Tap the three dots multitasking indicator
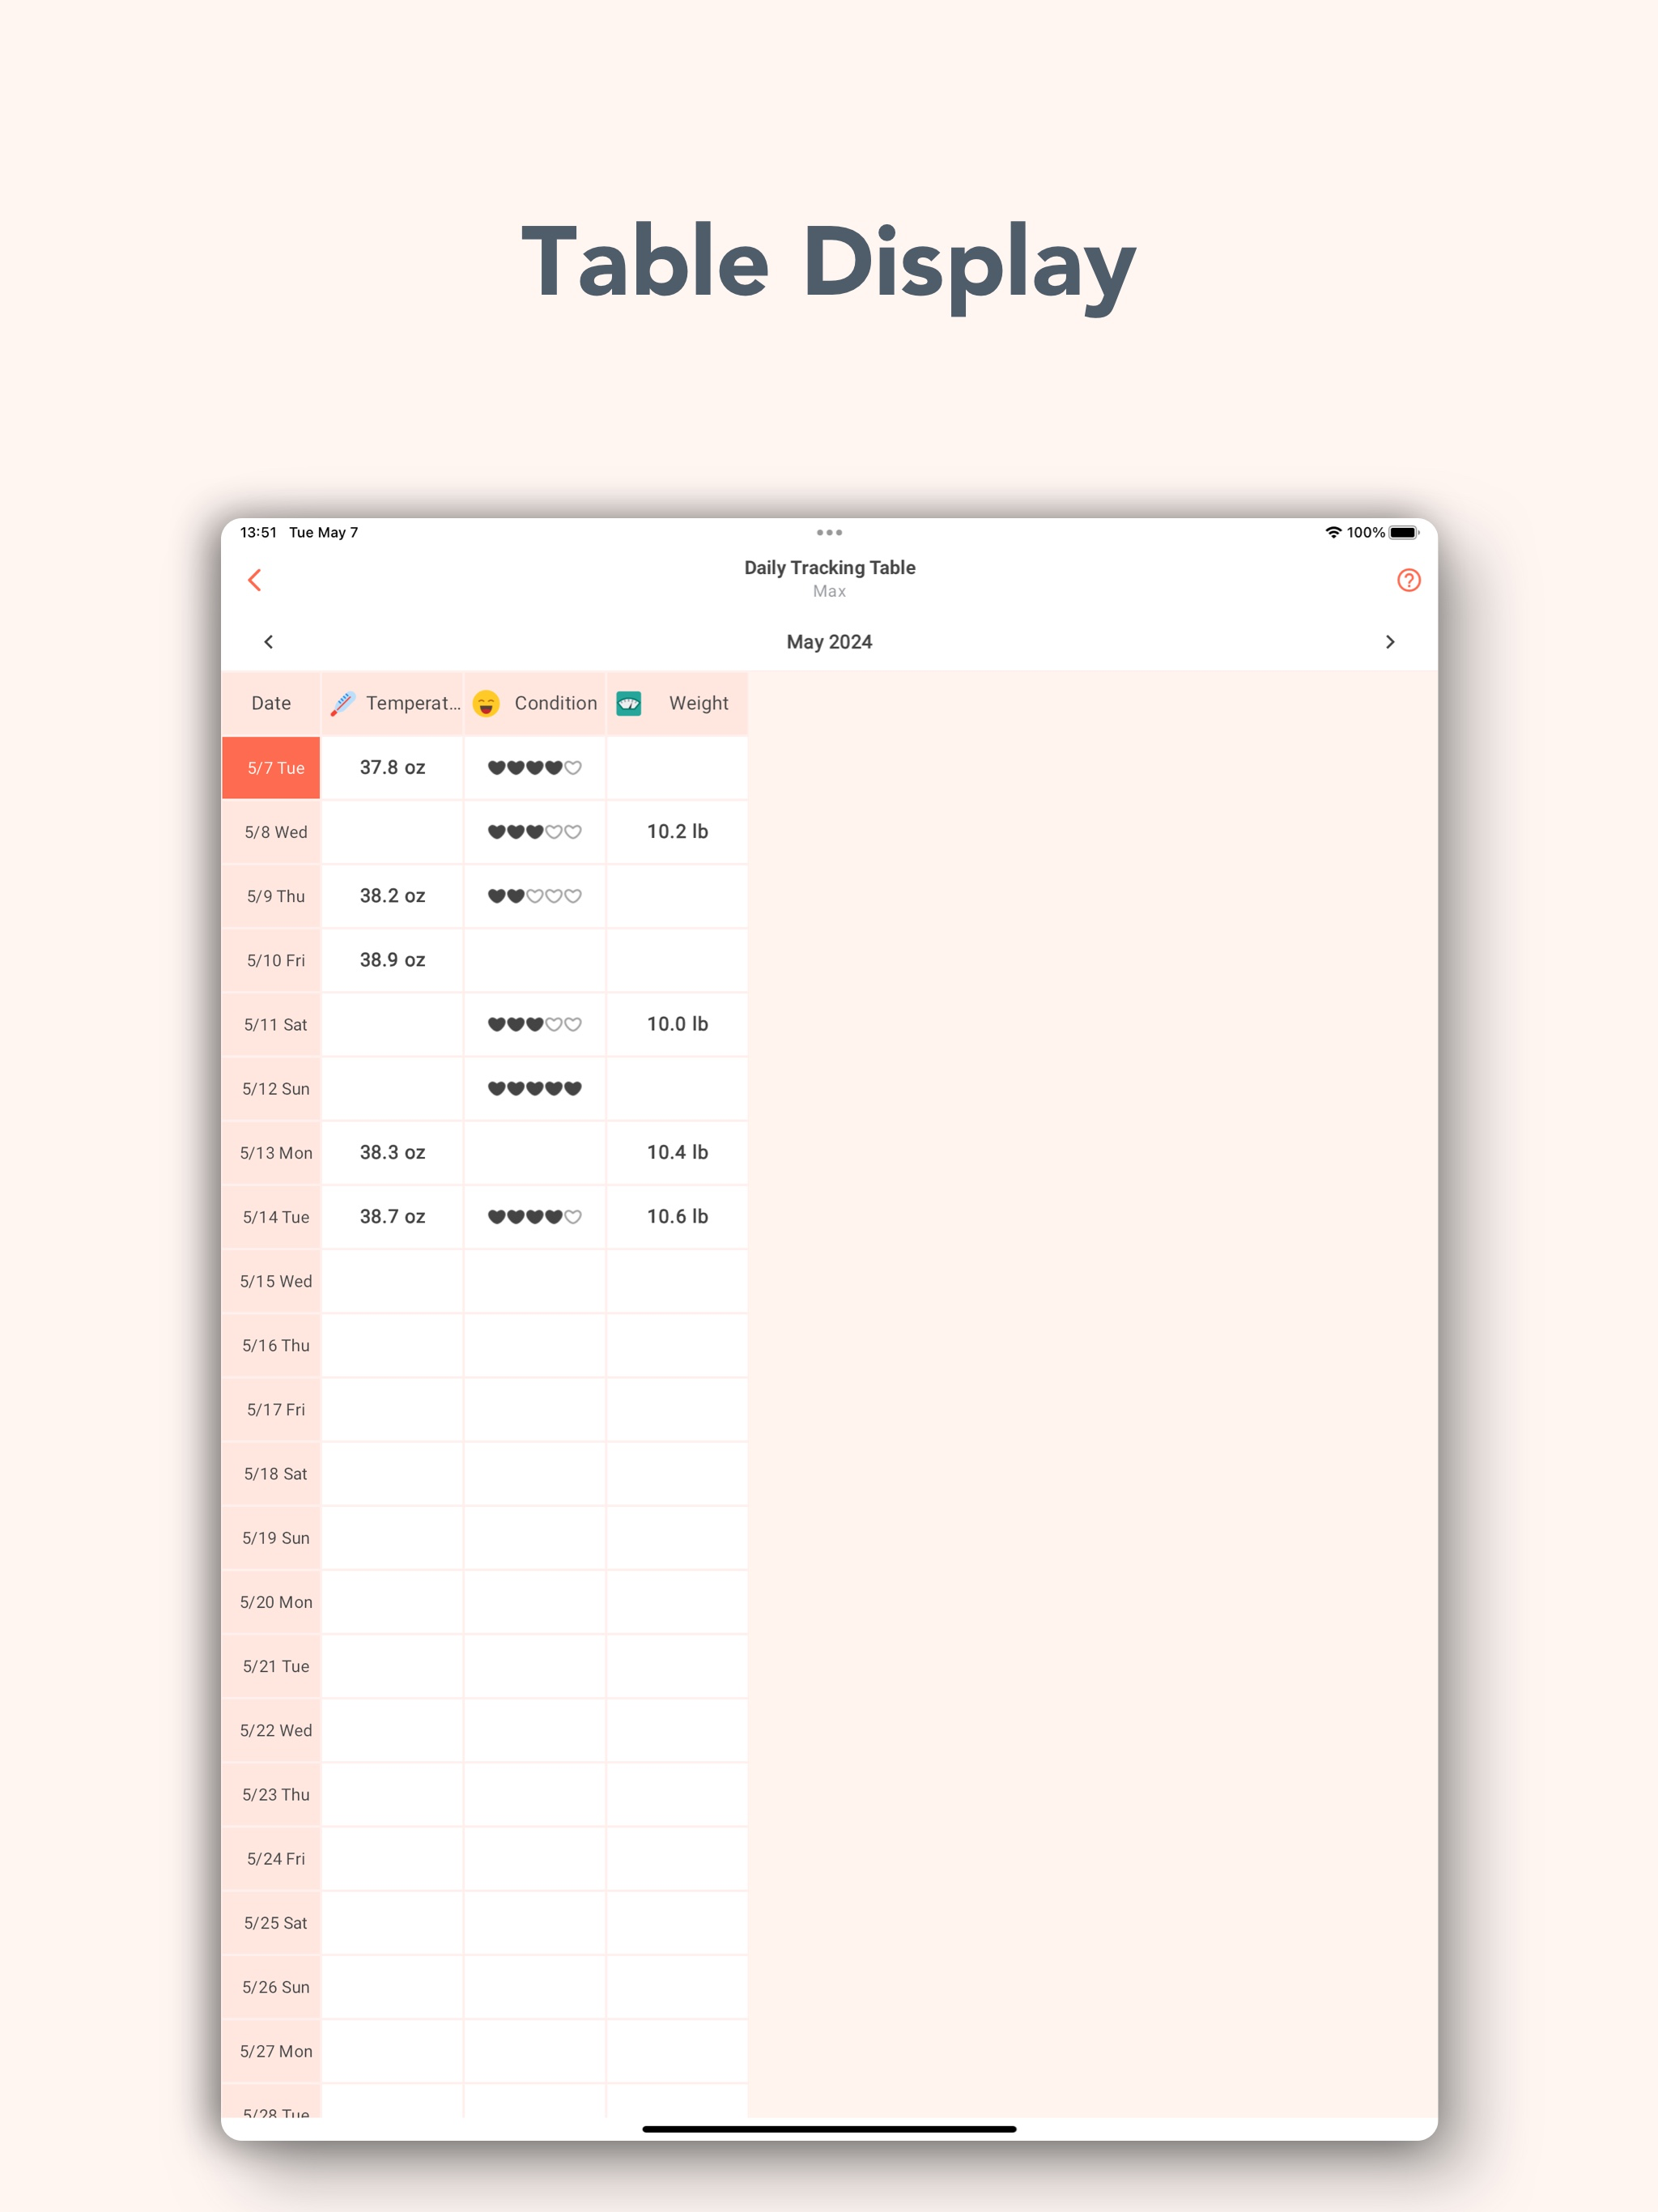The image size is (1658, 2212). tap(829, 532)
